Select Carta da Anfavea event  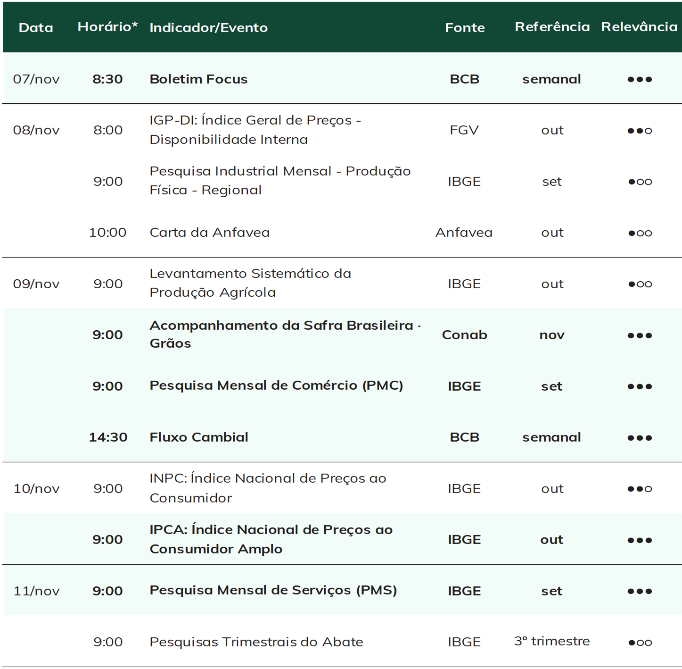[210, 232]
